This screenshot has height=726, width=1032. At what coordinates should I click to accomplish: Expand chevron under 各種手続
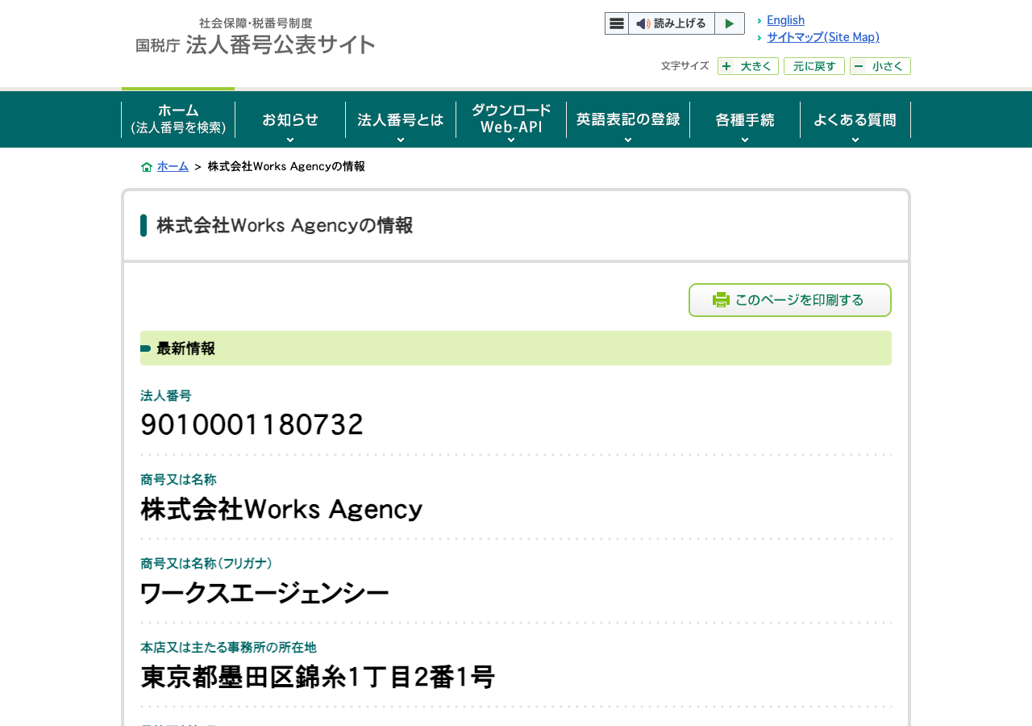tap(745, 140)
